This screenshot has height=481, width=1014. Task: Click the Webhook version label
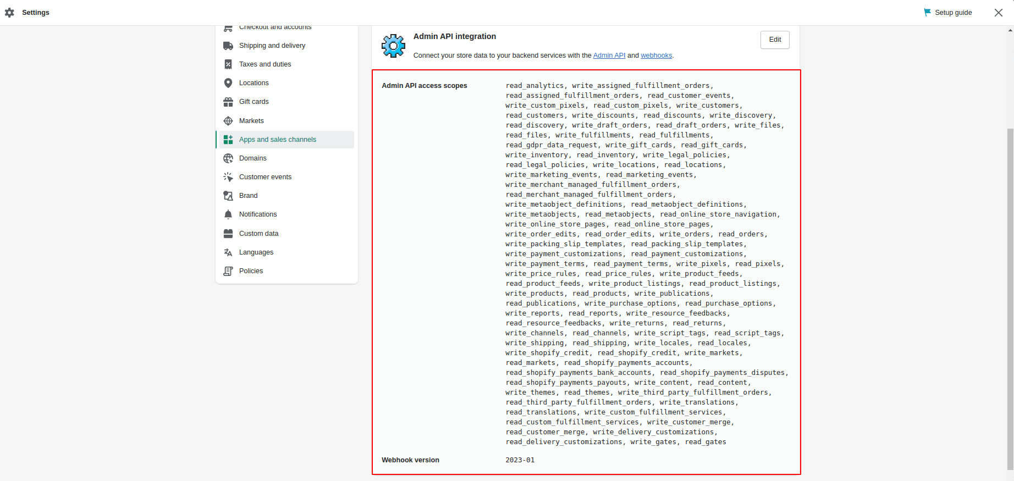pyautogui.click(x=410, y=460)
